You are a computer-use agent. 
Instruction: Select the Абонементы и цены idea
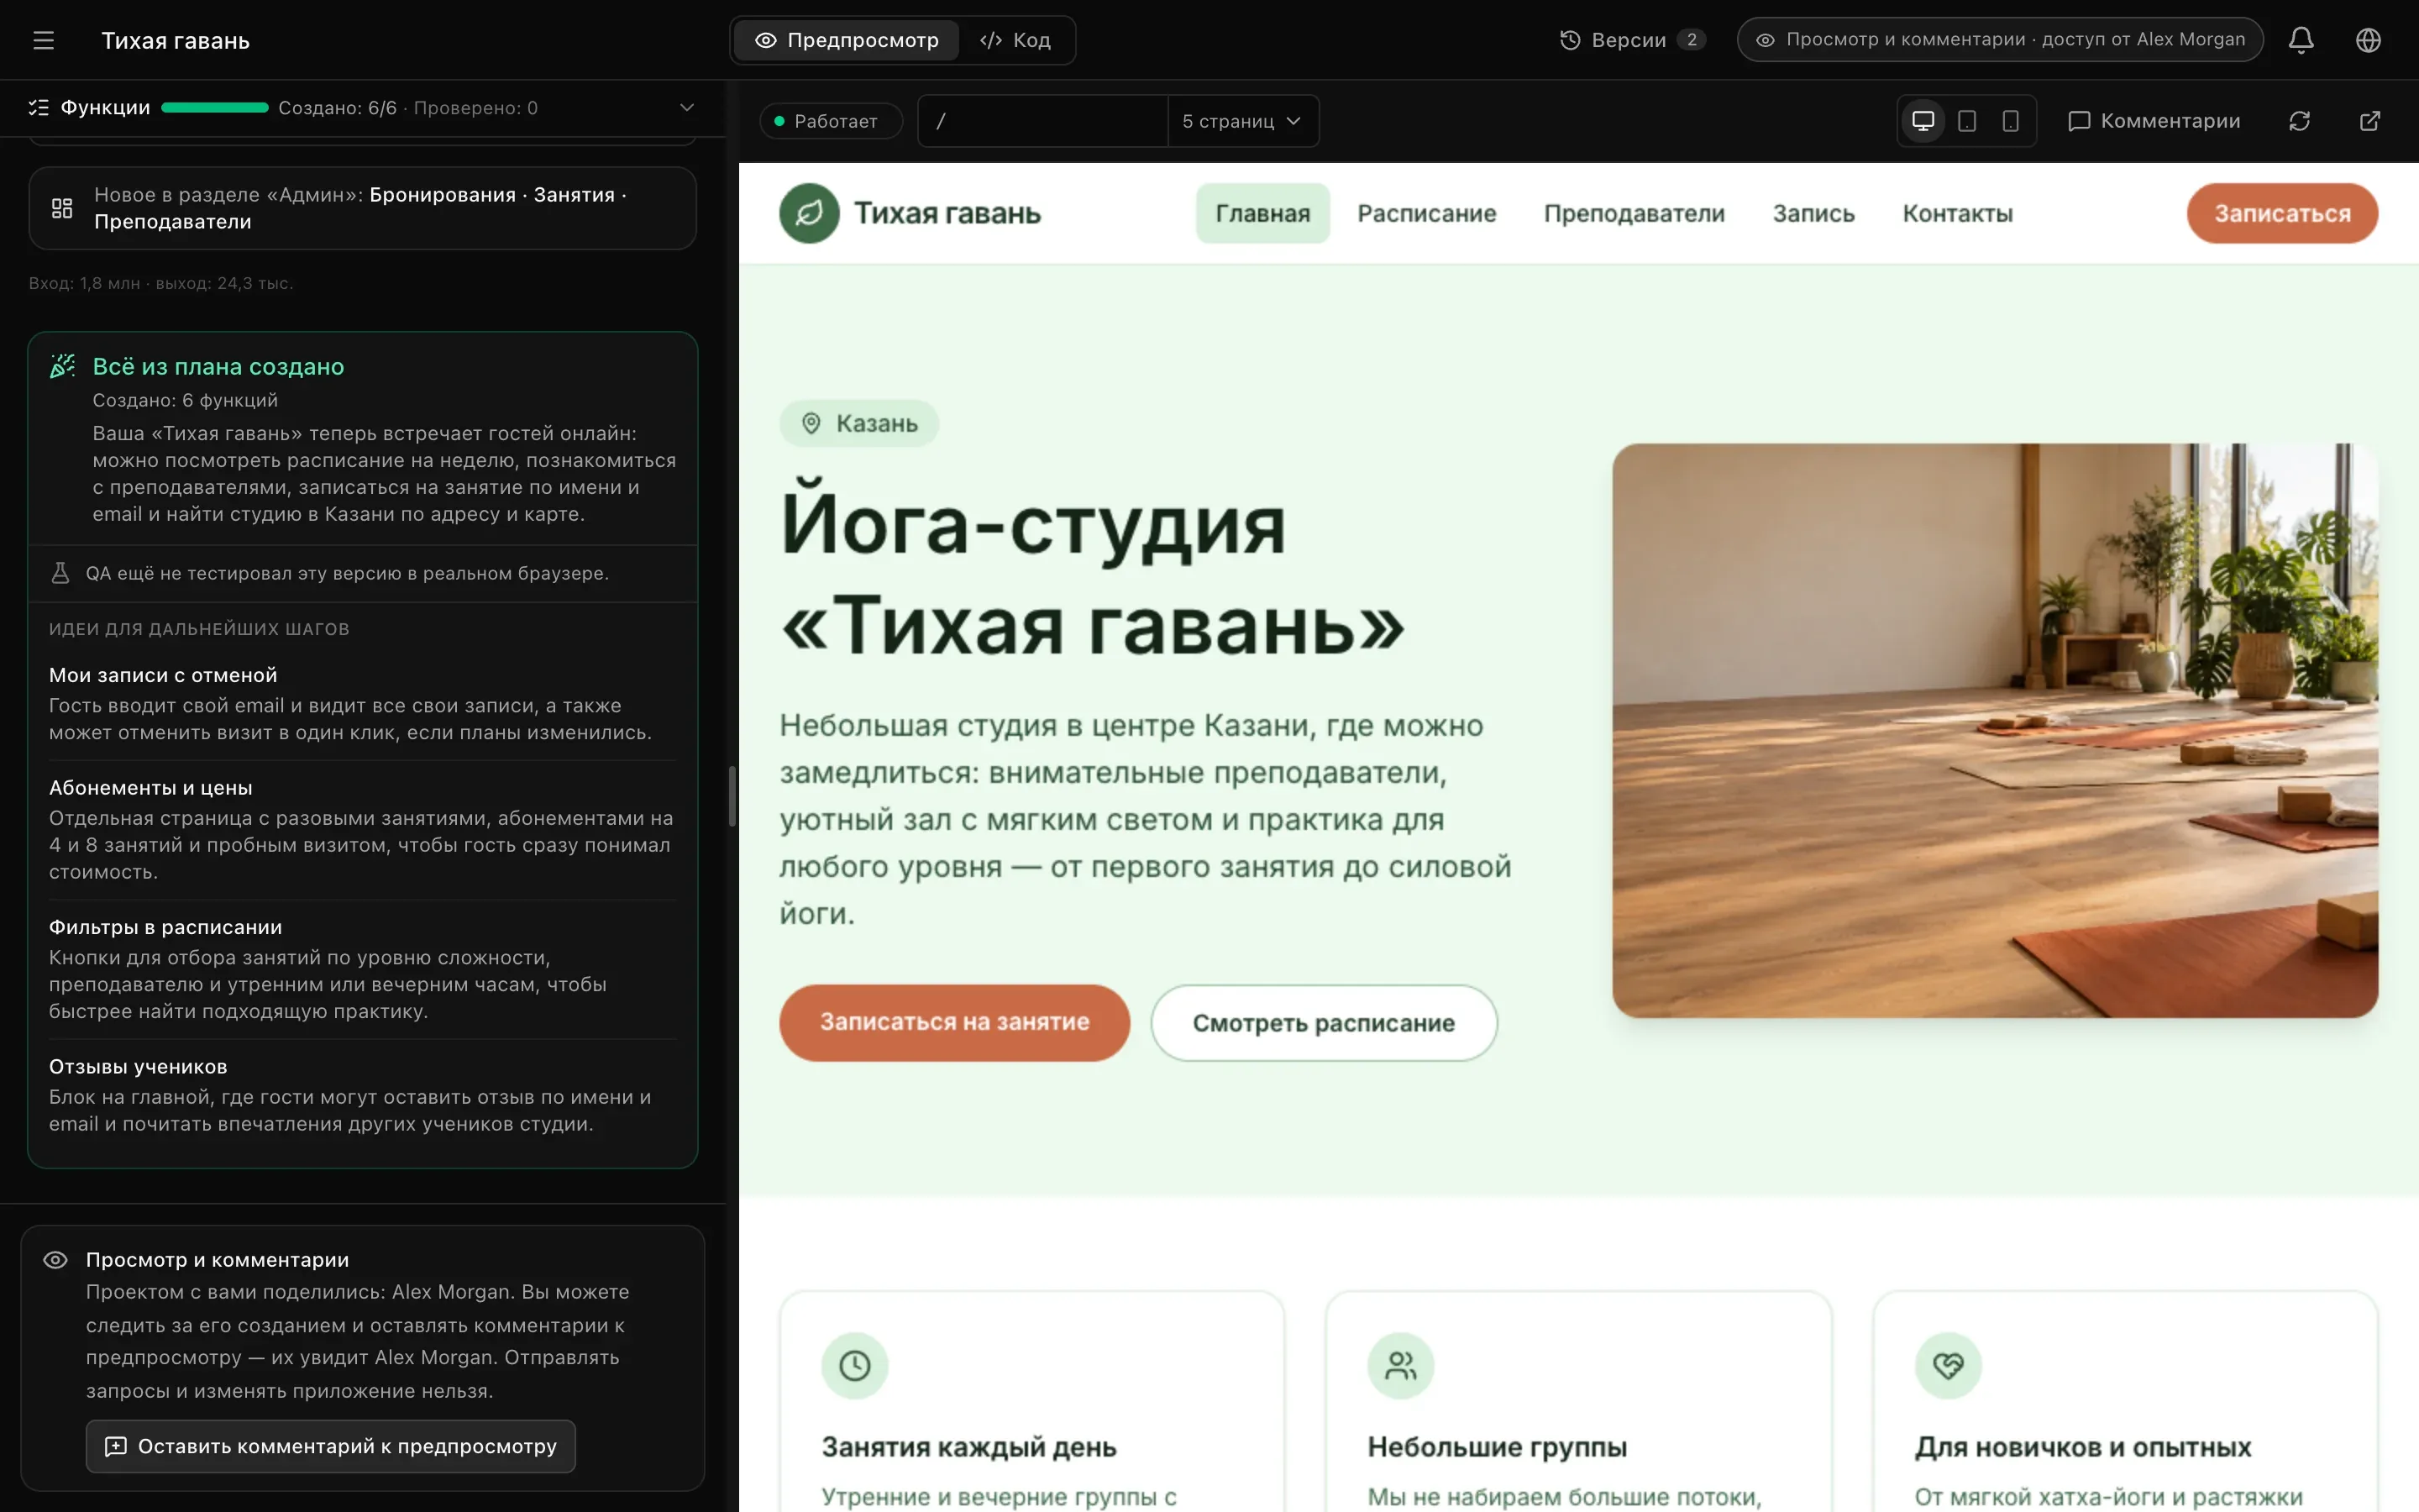coord(362,829)
